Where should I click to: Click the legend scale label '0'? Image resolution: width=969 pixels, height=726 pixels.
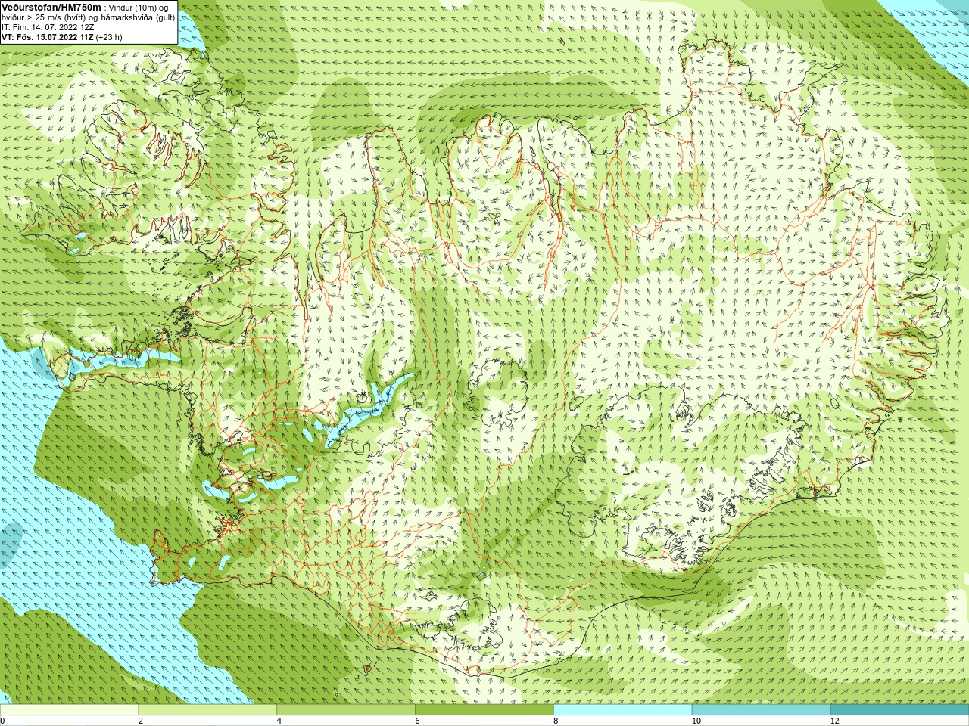pos(2,721)
